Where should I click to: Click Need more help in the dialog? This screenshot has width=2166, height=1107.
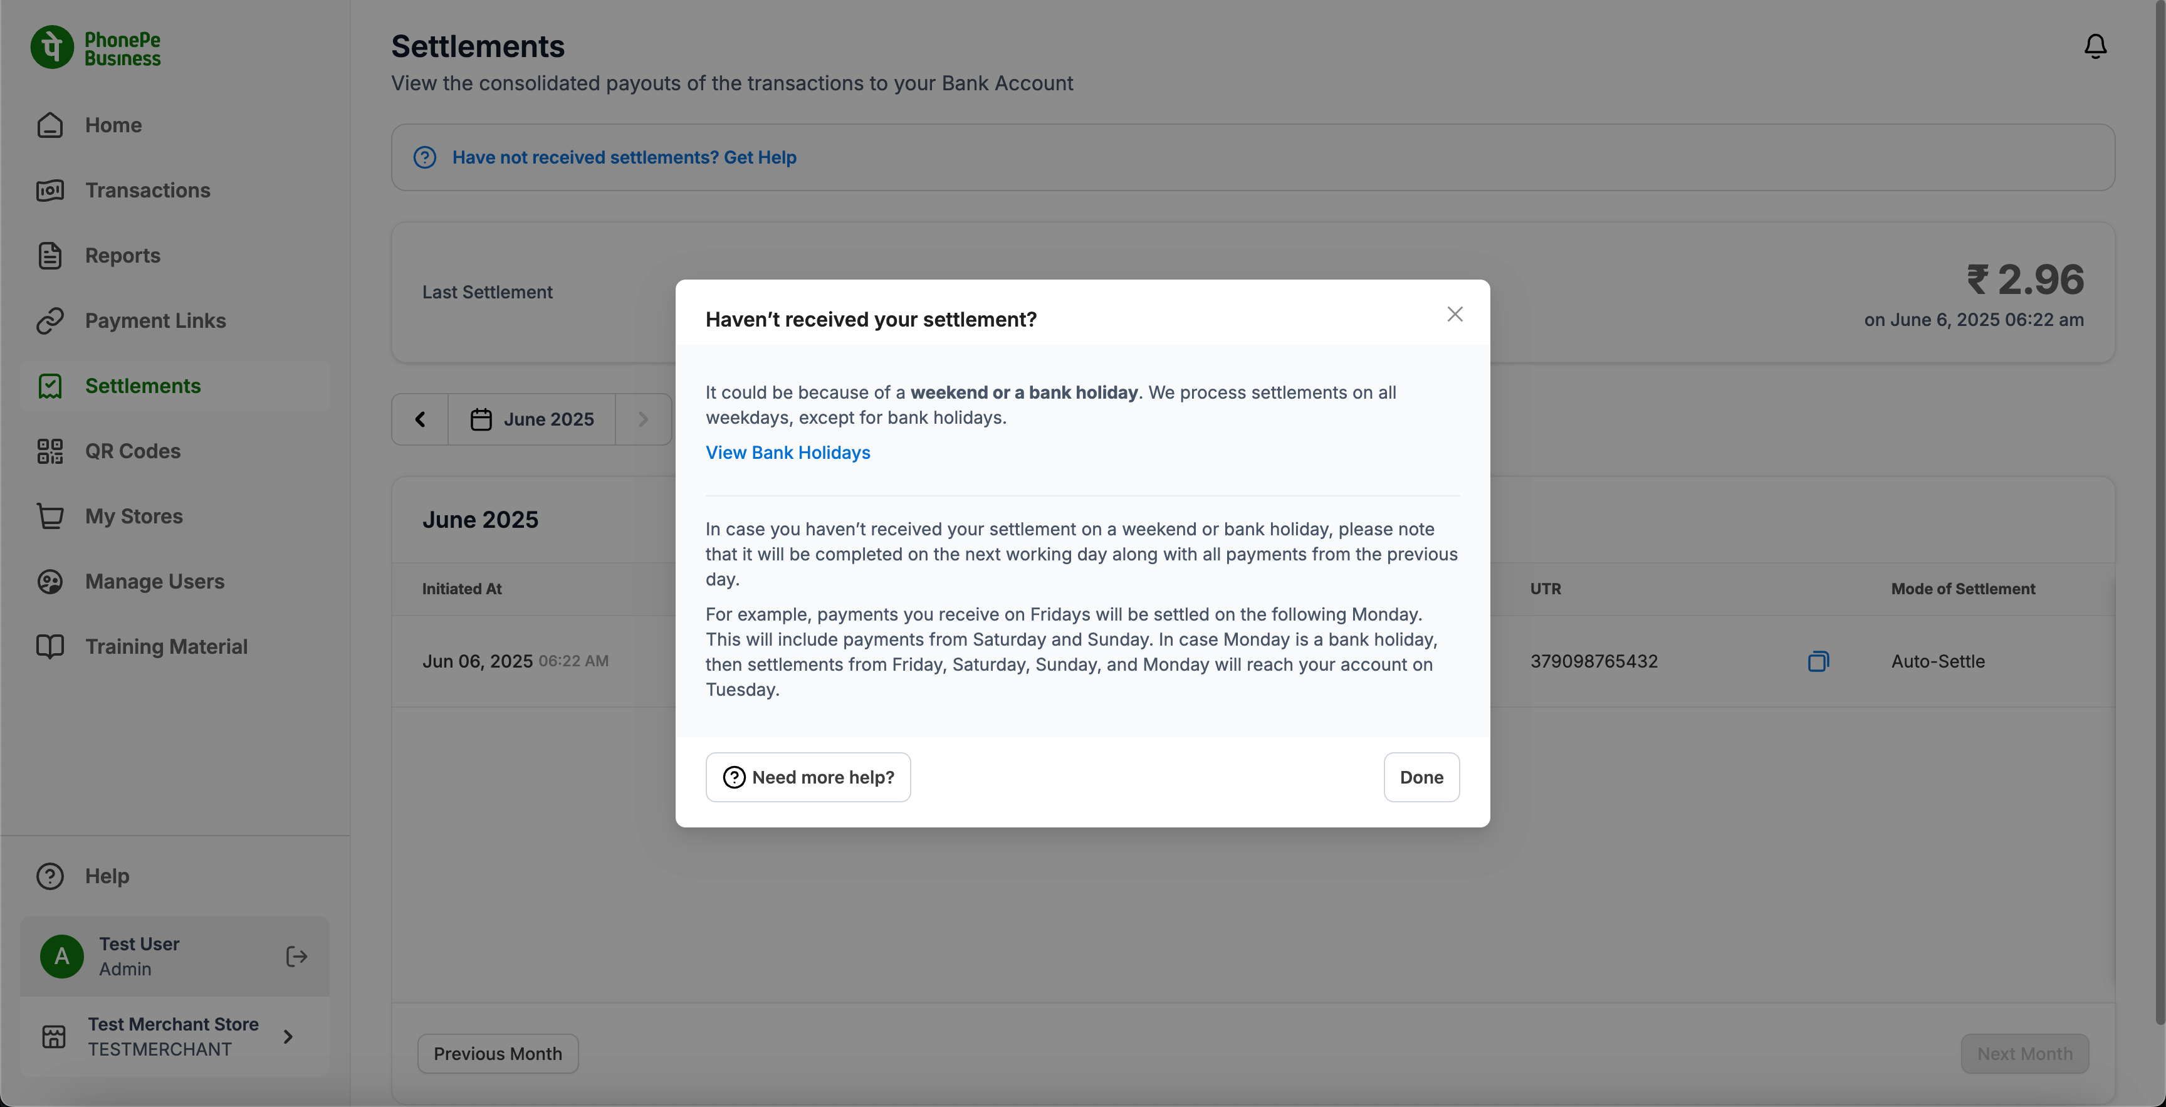tap(807, 777)
